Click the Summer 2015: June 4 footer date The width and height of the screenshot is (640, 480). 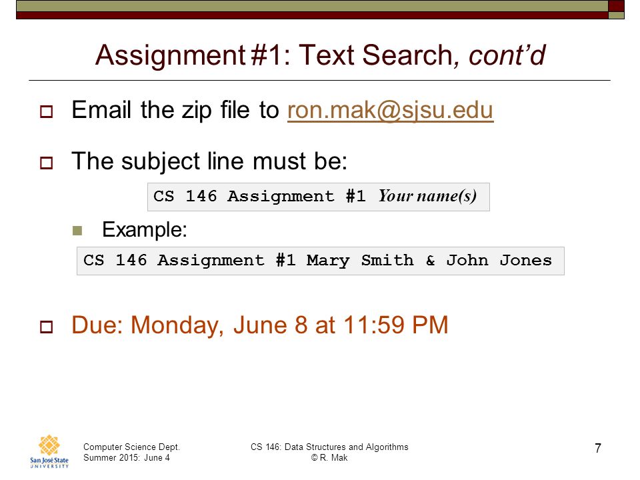click(x=127, y=457)
